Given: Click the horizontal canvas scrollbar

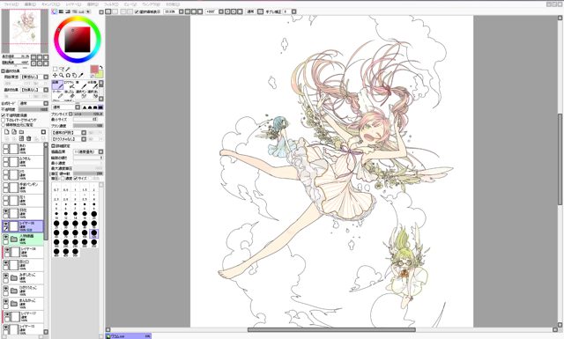Looking at the screenshot, I should pyautogui.click(x=331, y=329).
